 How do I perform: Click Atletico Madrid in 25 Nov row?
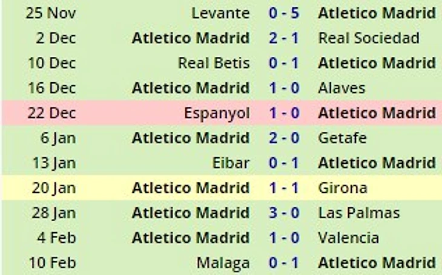[377, 13]
